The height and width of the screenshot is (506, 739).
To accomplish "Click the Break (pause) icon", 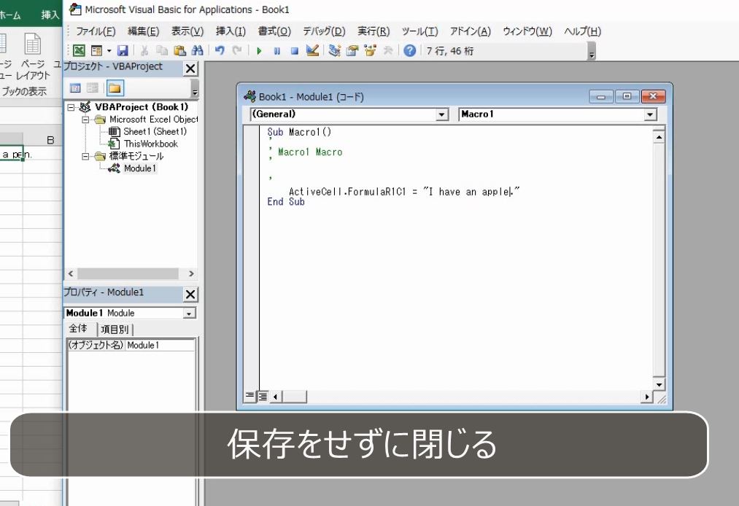I will 276,51.
